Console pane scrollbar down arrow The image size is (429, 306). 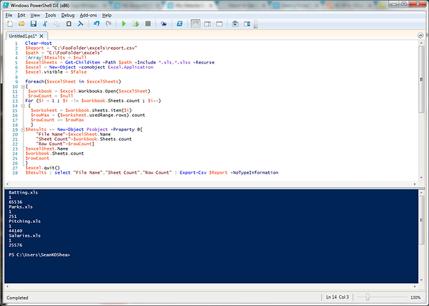click(x=422, y=280)
